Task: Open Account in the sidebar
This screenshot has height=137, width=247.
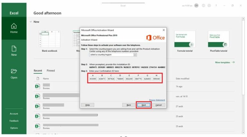Action: [14, 114]
